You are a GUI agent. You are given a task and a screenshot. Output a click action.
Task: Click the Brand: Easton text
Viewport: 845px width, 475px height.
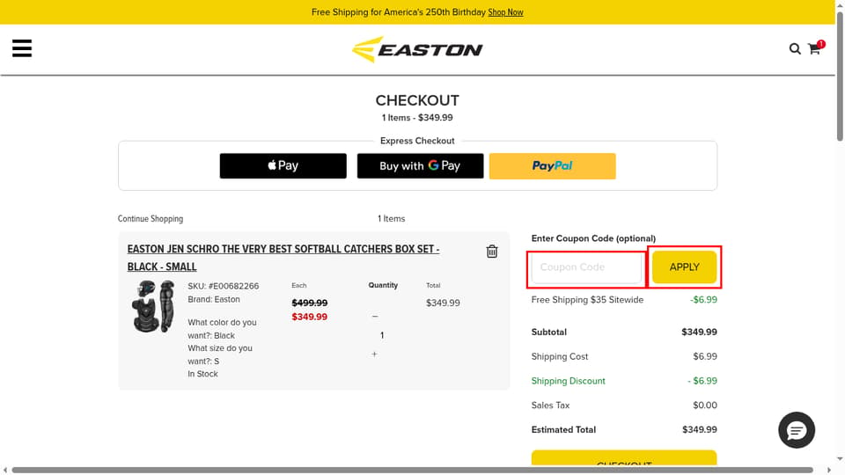(214, 299)
